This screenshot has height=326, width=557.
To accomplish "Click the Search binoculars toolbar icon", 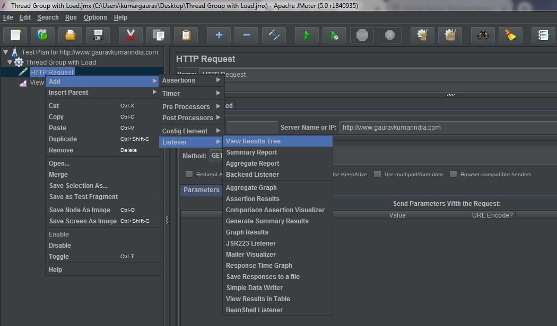I will pyautogui.click(x=483, y=35).
